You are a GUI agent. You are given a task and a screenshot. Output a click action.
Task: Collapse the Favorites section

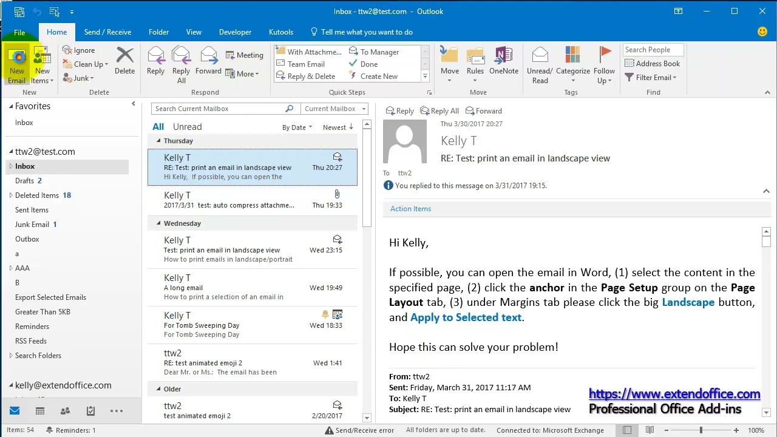11,106
